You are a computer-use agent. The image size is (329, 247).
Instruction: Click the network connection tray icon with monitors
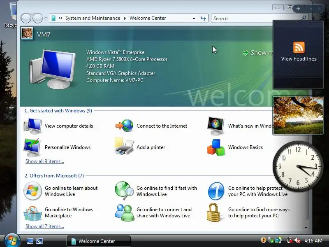pos(278,240)
